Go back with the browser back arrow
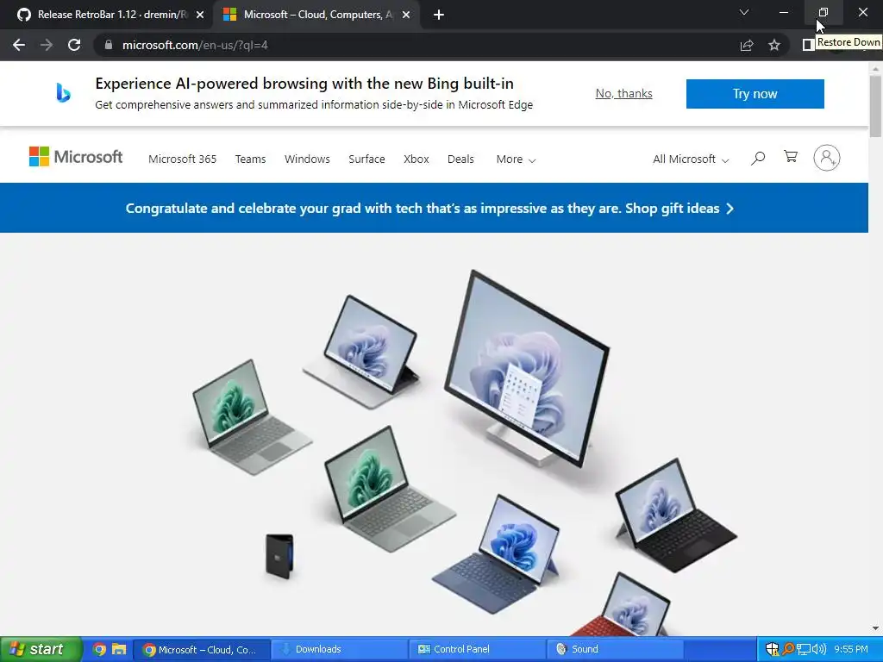This screenshot has height=662, width=883. [x=19, y=45]
